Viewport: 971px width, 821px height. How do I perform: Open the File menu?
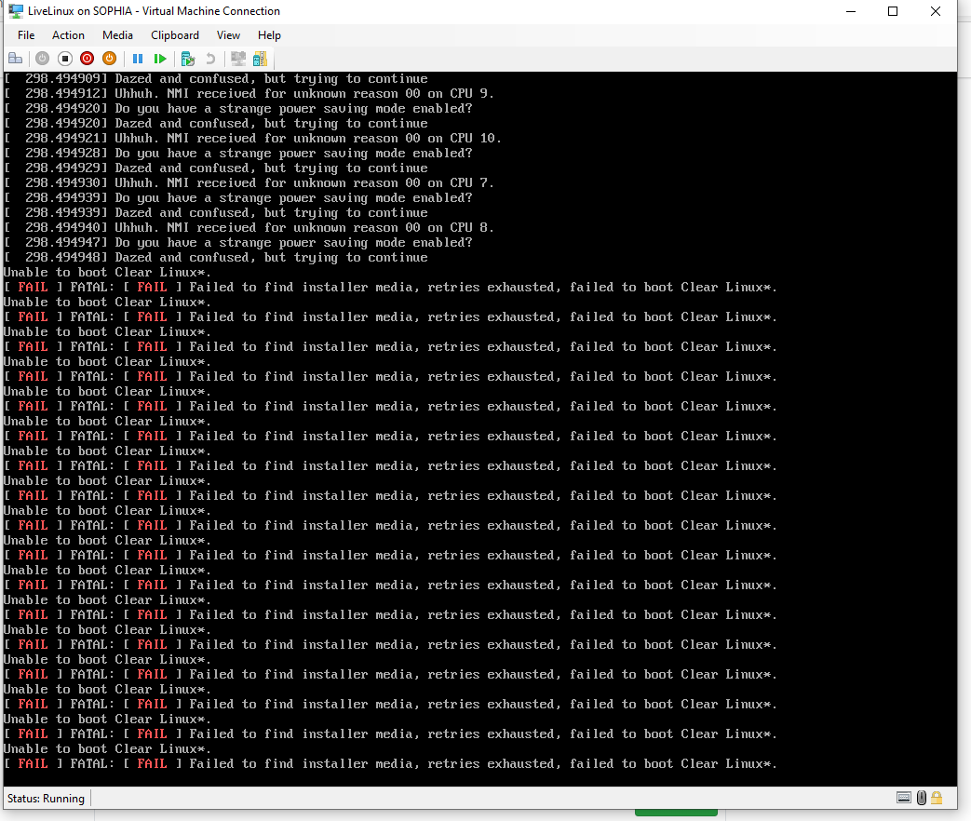point(25,35)
